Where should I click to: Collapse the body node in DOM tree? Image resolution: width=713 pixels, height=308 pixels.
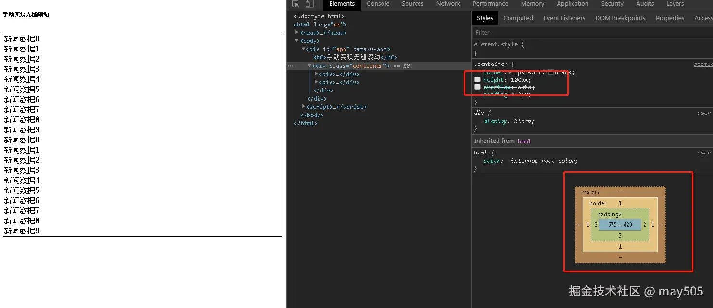coord(297,40)
